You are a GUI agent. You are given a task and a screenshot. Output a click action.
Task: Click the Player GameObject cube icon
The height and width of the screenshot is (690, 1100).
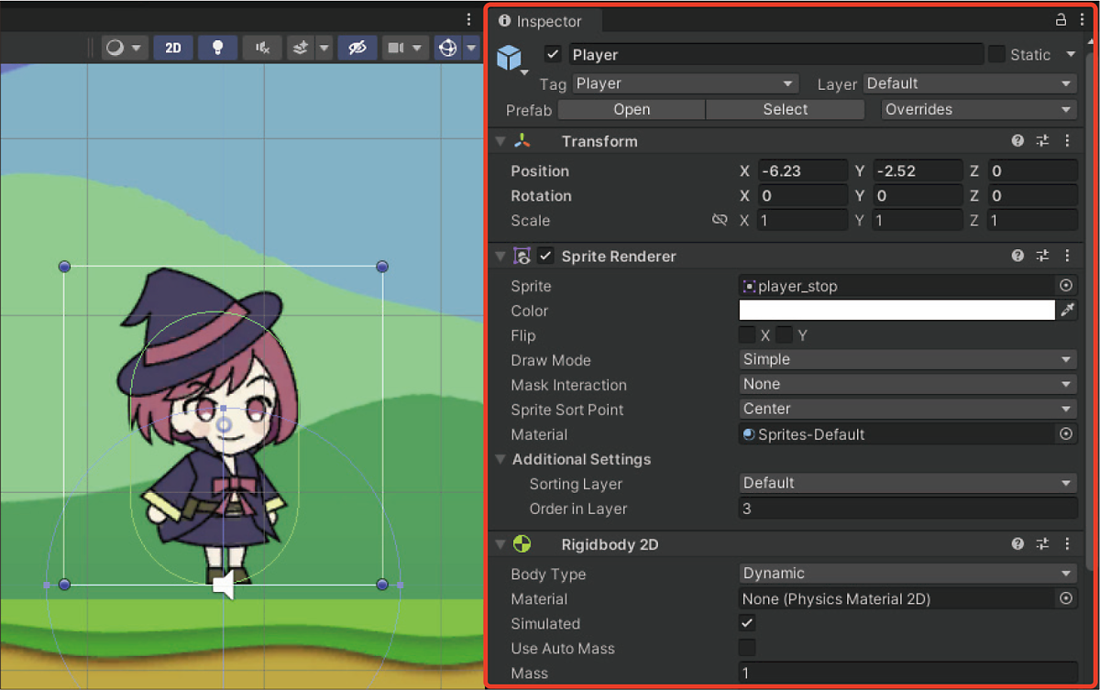(509, 58)
